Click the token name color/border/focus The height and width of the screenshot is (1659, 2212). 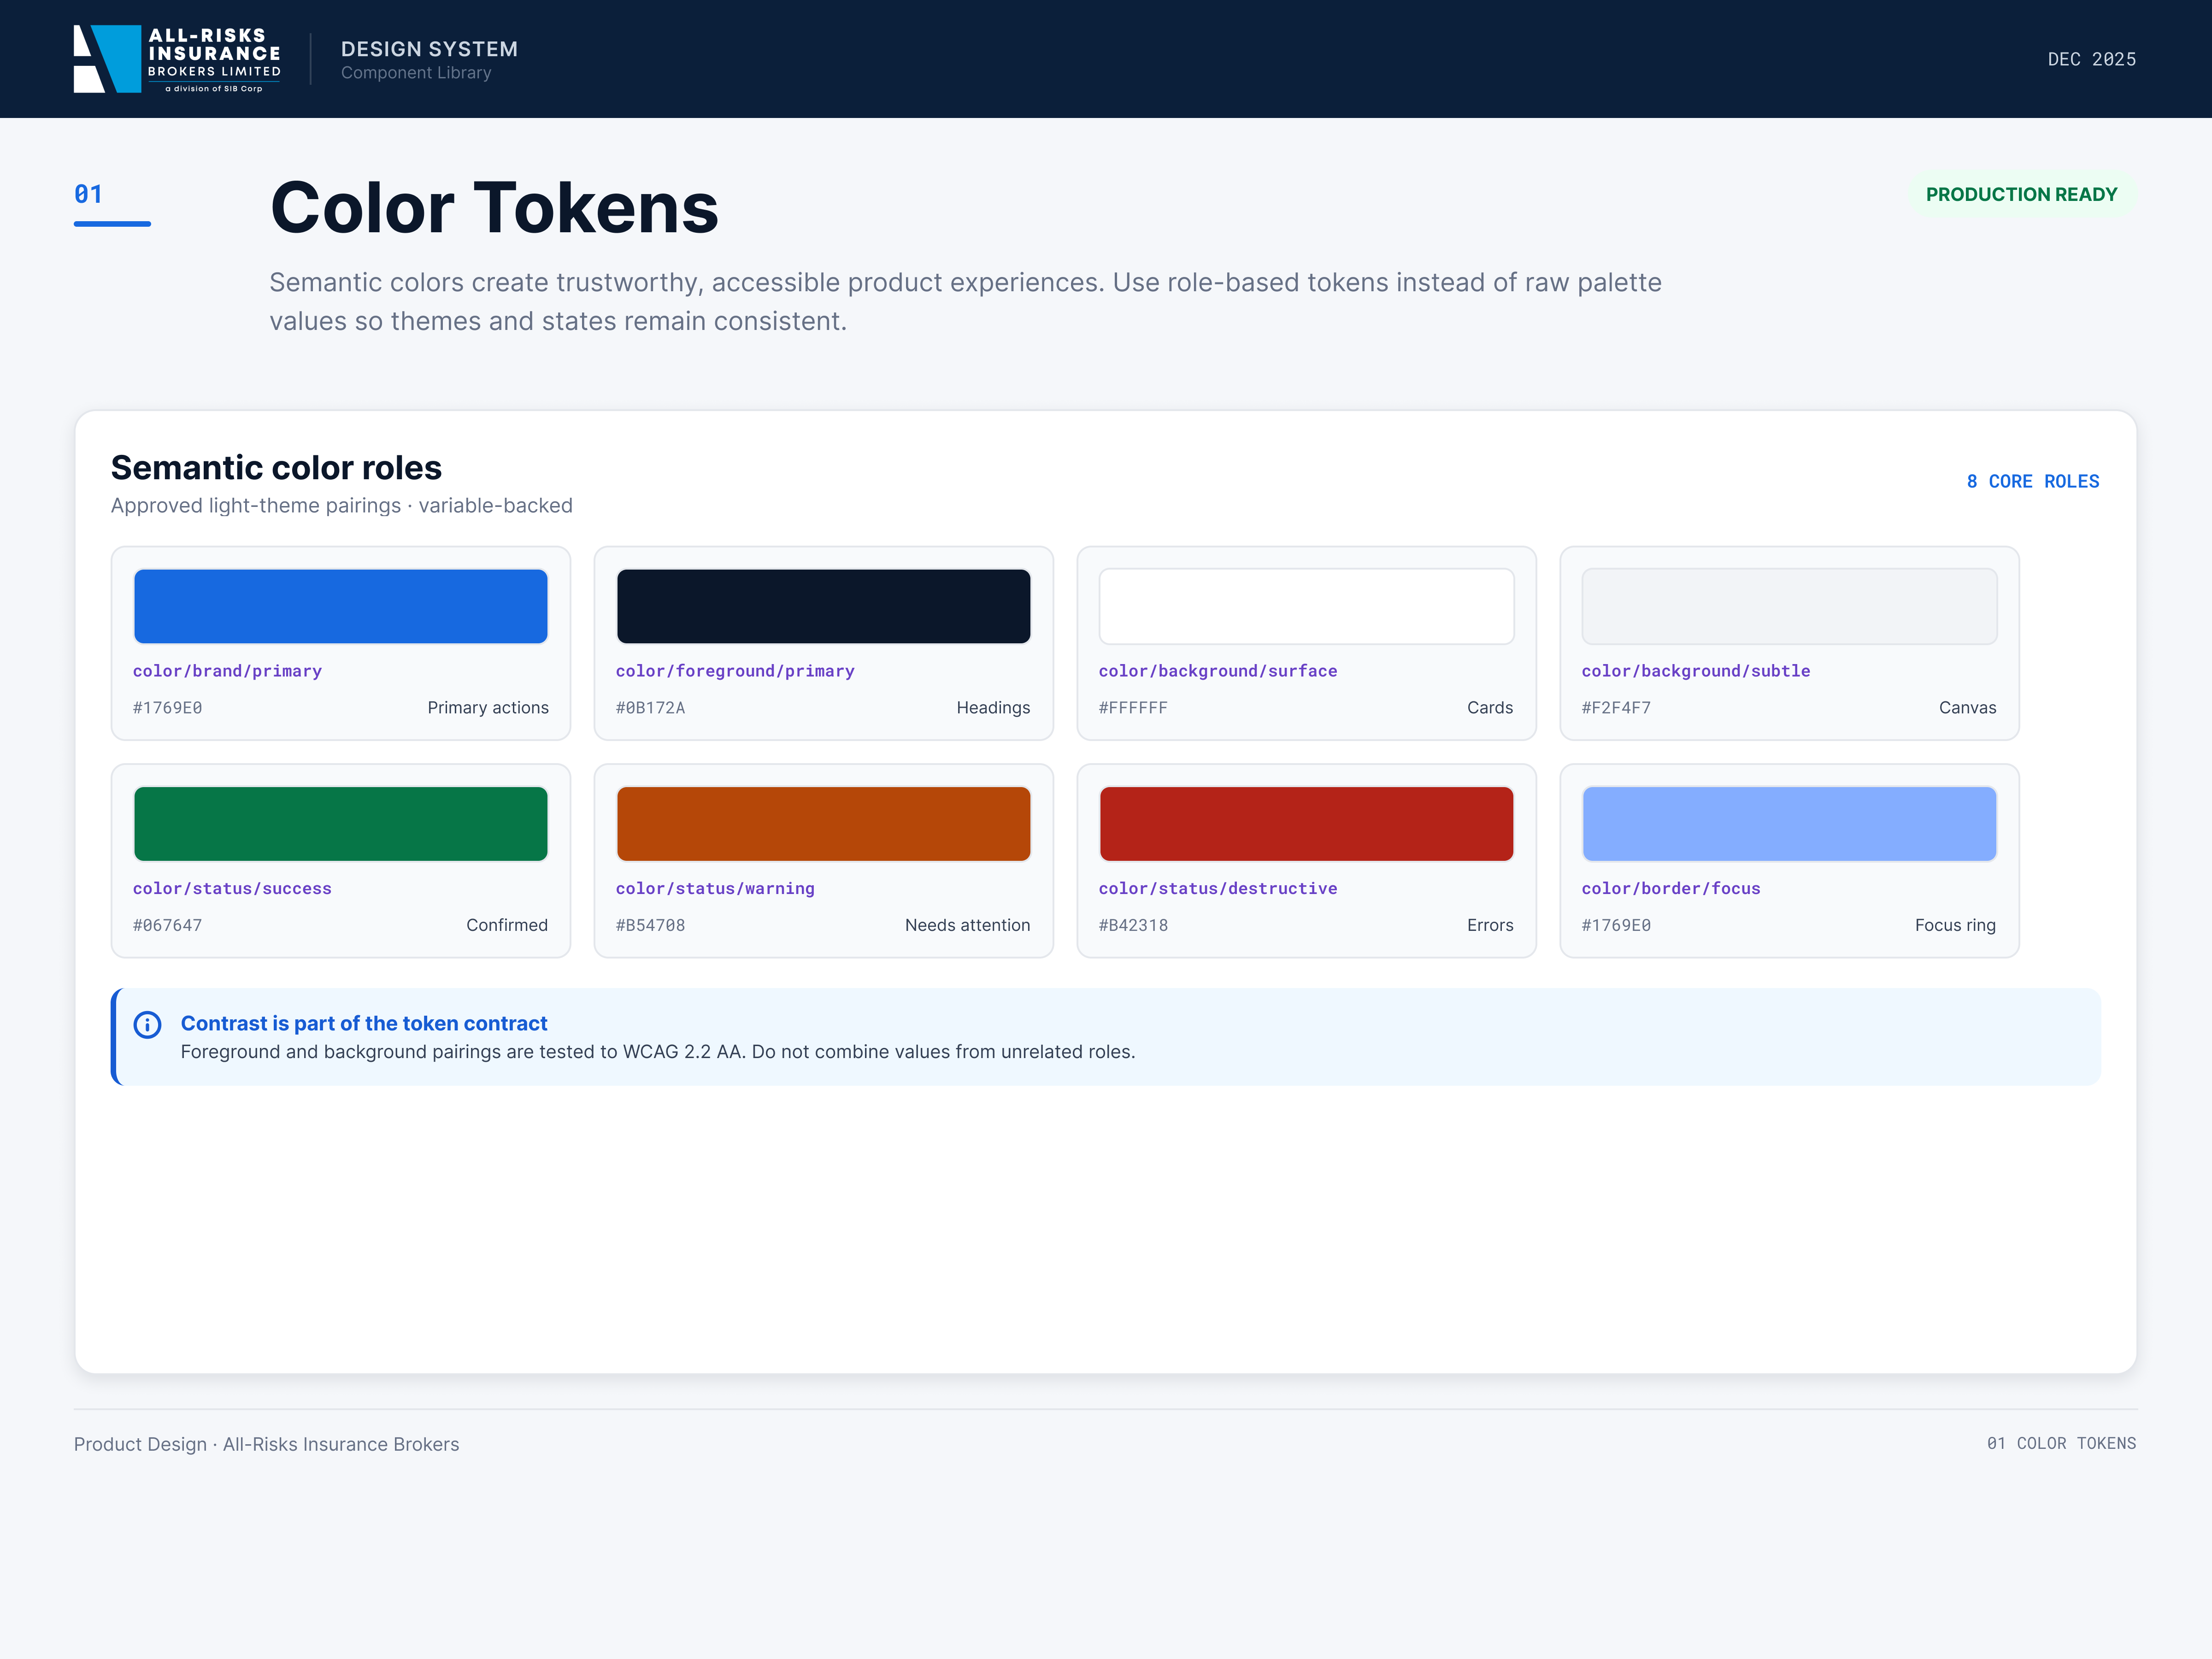(1670, 888)
